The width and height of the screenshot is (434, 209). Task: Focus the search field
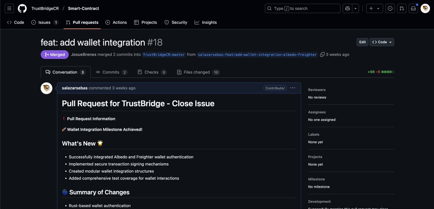(x=302, y=8)
